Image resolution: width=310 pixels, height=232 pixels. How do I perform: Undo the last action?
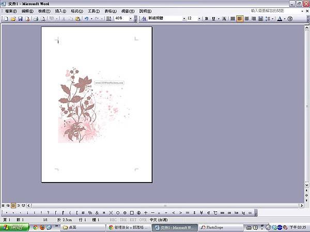coord(86,19)
